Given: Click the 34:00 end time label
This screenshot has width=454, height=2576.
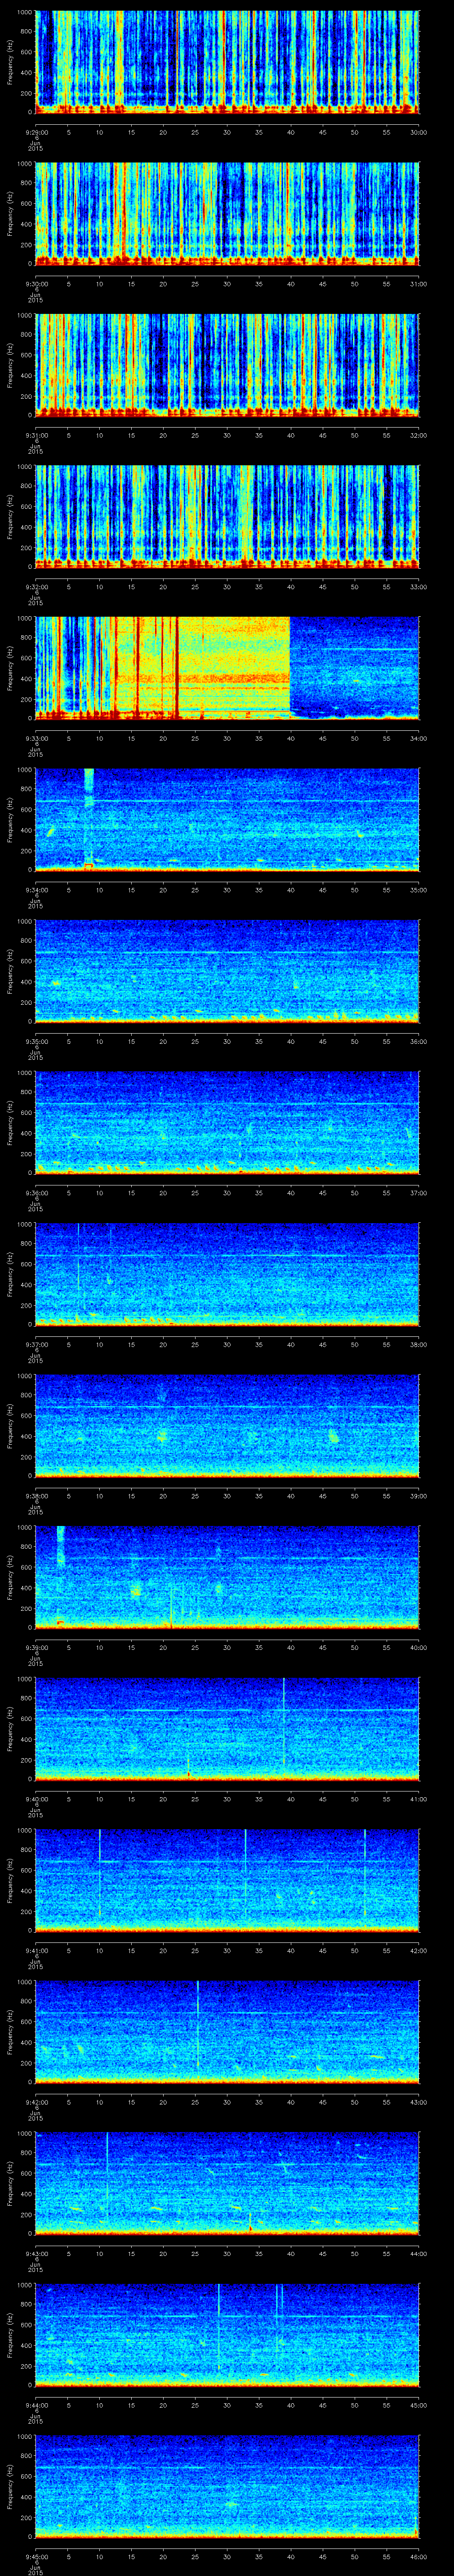Looking at the screenshot, I should pos(418,738).
